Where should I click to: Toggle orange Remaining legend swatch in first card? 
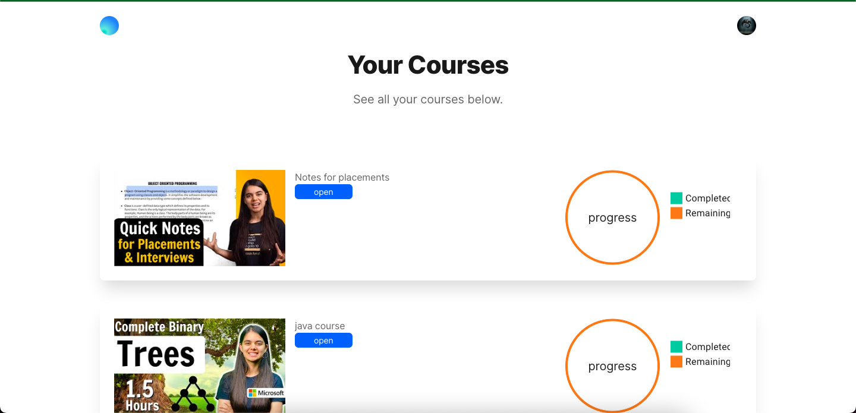click(676, 213)
